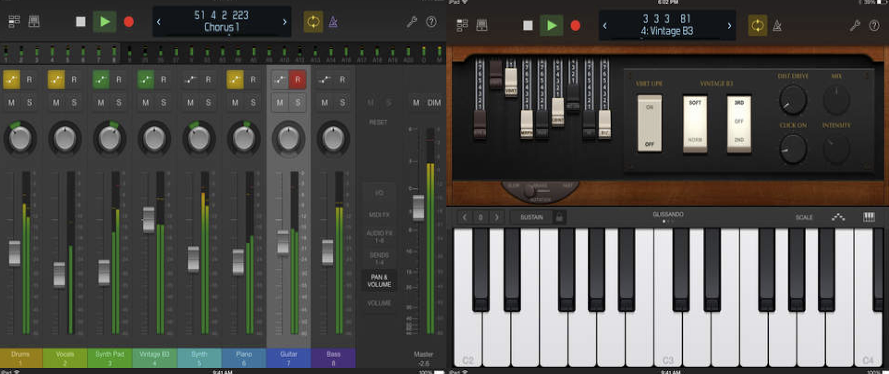Open view menu icon in organ screen
This screenshot has width=889, height=374.
tap(462, 25)
